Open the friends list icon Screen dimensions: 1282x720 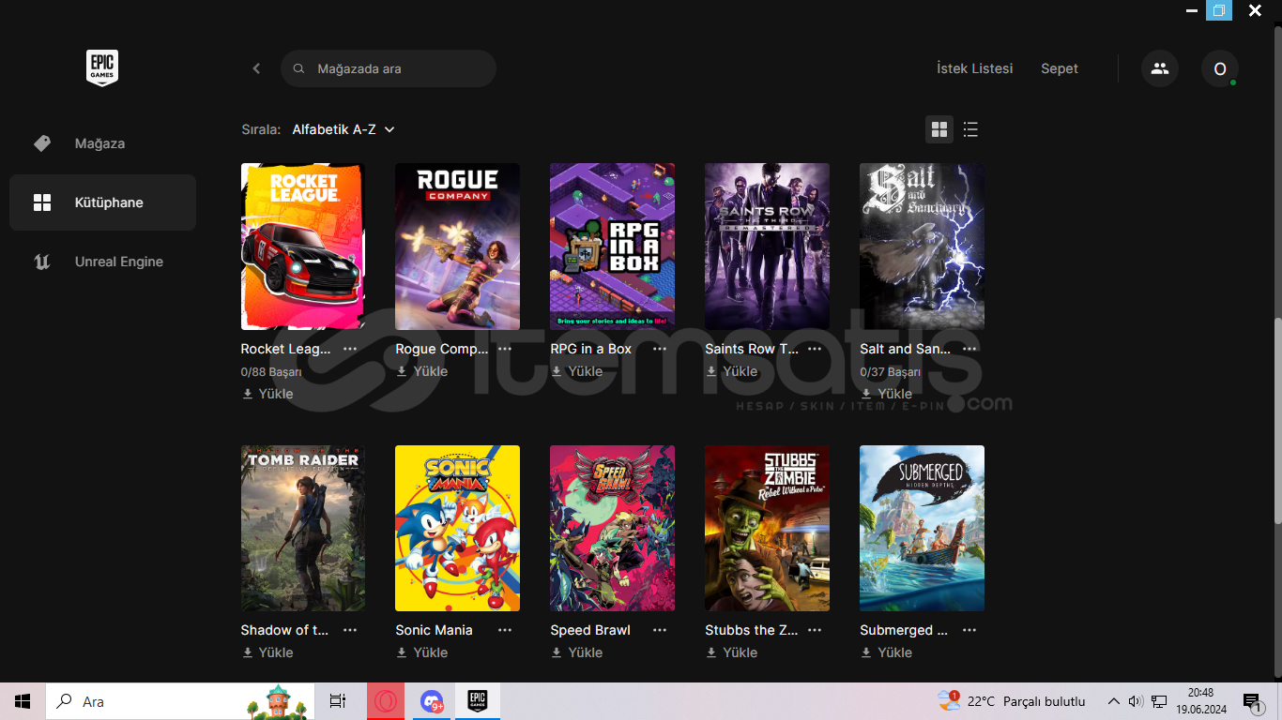point(1159,68)
